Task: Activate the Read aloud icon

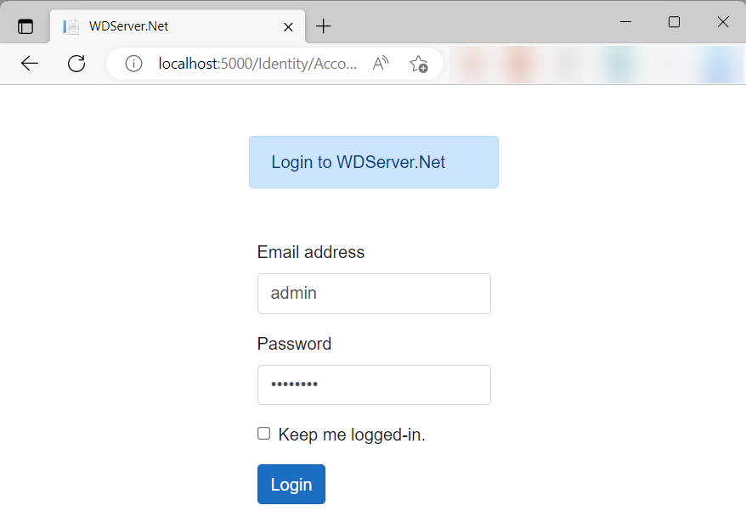Action: coord(381,63)
